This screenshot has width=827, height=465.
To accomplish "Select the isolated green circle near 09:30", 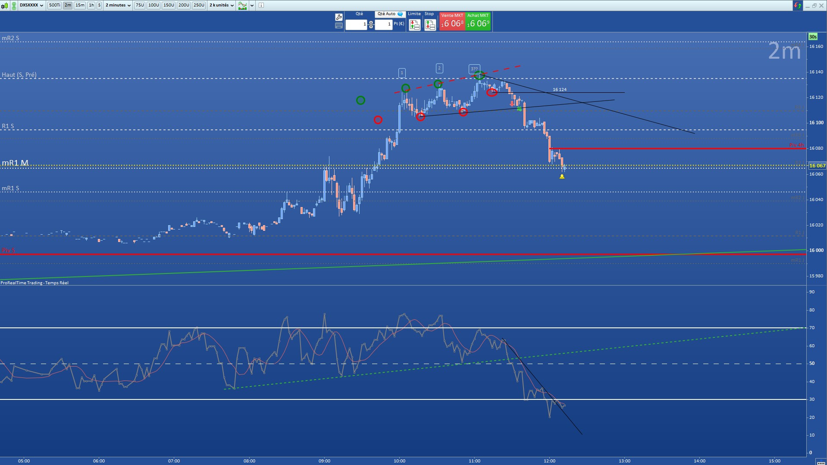I will tap(360, 100).
